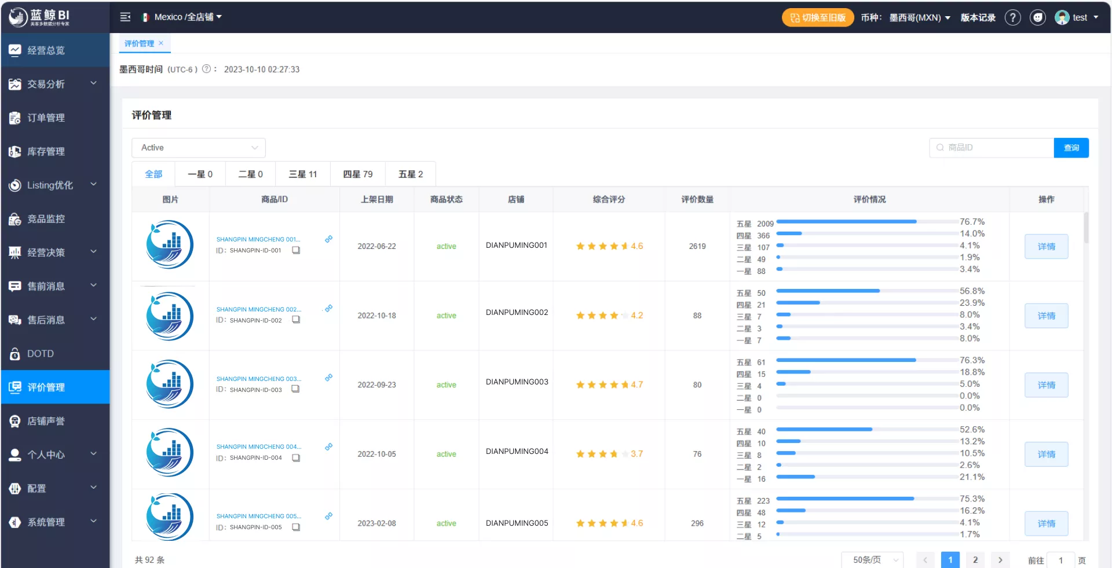Click the 个人中心 sidebar icon

coord(15,455)
